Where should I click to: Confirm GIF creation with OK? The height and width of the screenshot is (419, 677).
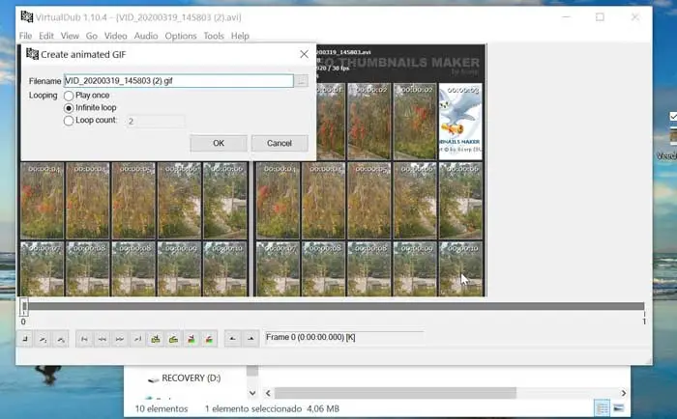[218, 143]
